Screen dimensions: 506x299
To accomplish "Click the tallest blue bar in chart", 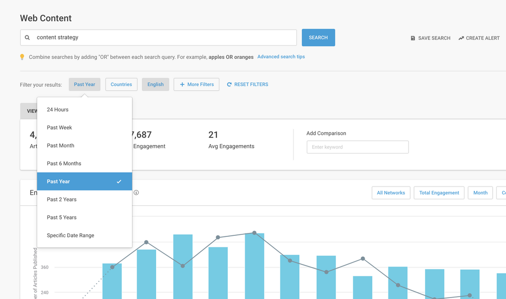I will point(254,265).
